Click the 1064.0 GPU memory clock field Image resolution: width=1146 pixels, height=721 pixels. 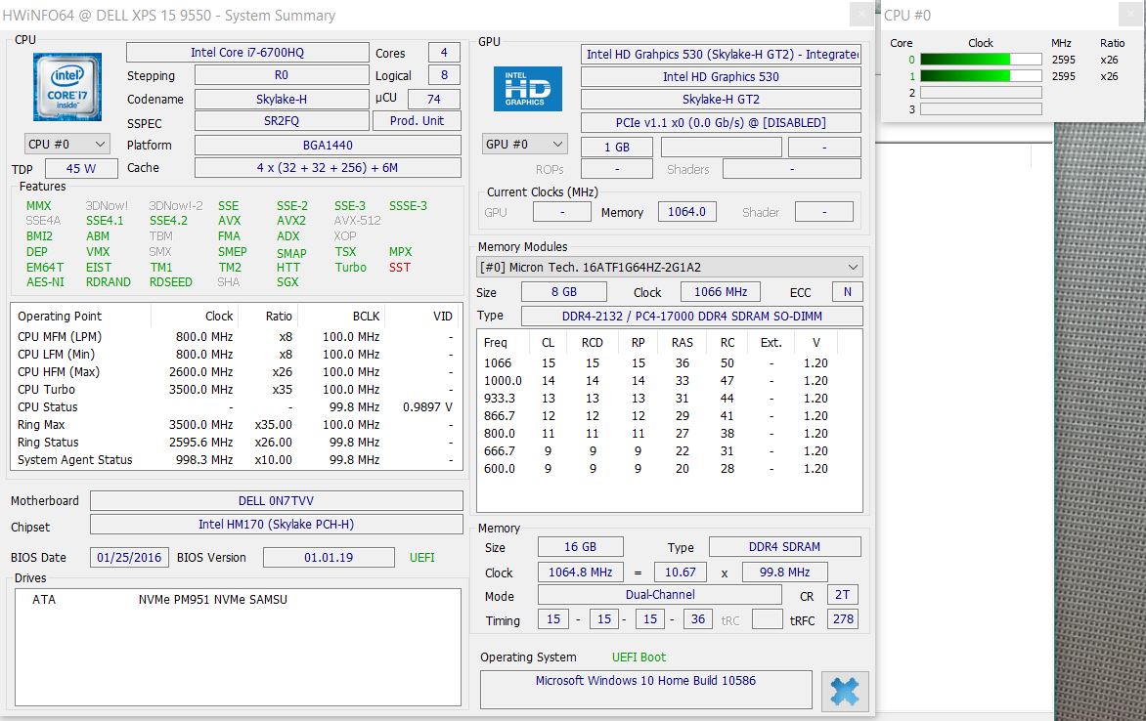[687, 212]
